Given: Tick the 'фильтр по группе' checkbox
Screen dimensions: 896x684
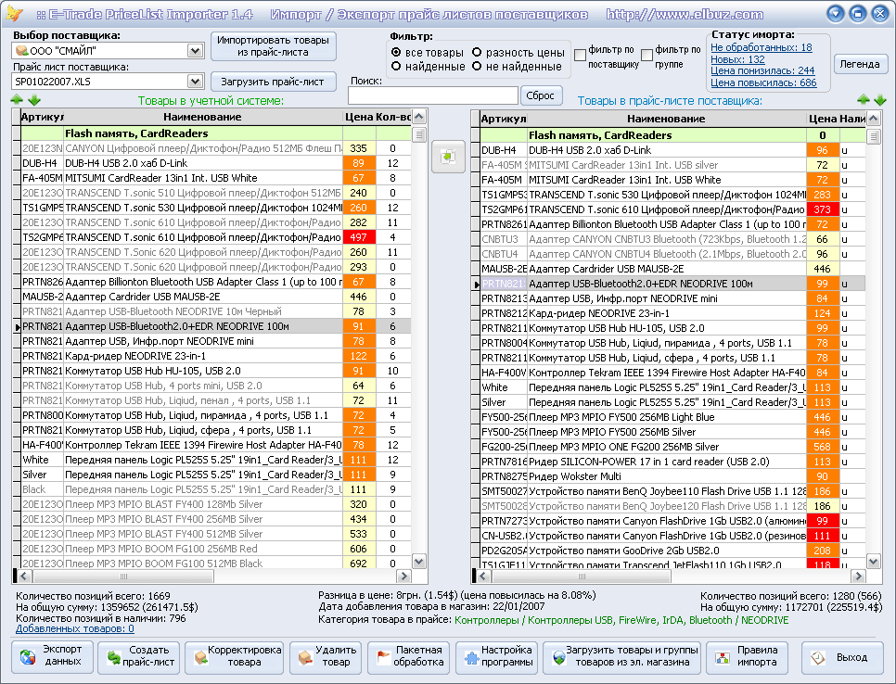Looking at the screenshot, I should pyautogui.click(x=646, y=56).
